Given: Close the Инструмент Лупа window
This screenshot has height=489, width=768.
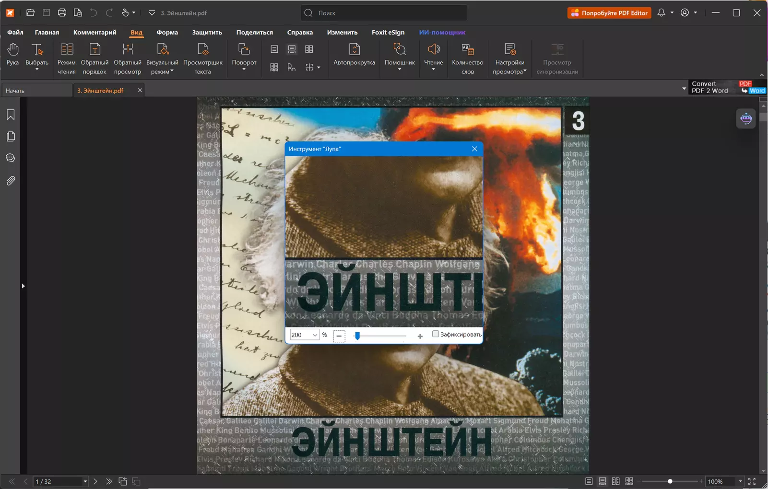Looking at the screenshot, I should pos(474,149).
